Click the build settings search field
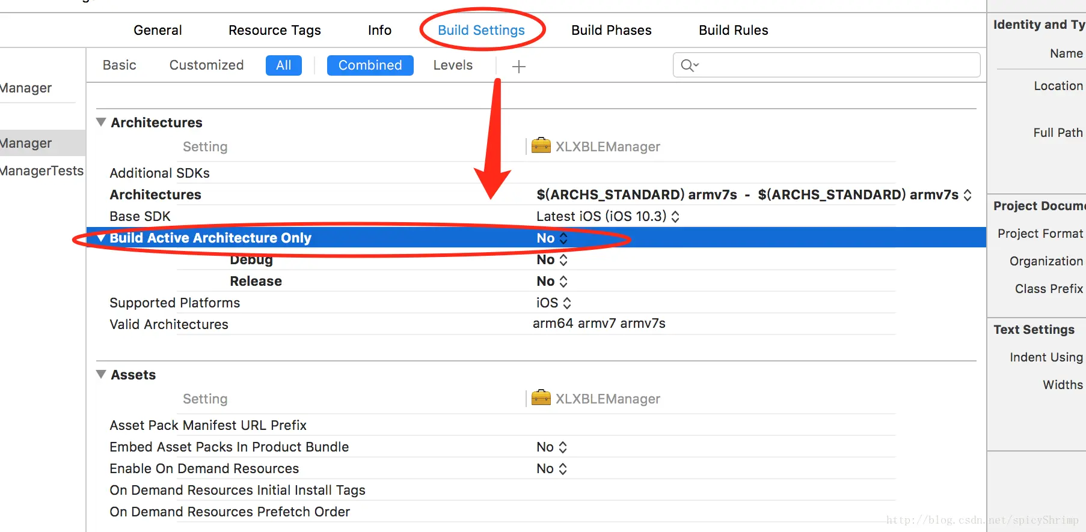Viewport: 1086px width, 532px height. point(827,65)
